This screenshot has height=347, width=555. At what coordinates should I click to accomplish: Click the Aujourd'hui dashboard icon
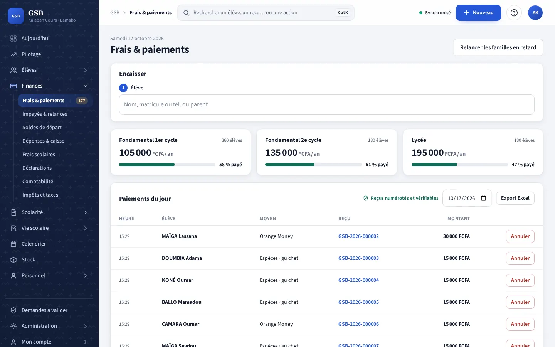(x=13, y=39)
